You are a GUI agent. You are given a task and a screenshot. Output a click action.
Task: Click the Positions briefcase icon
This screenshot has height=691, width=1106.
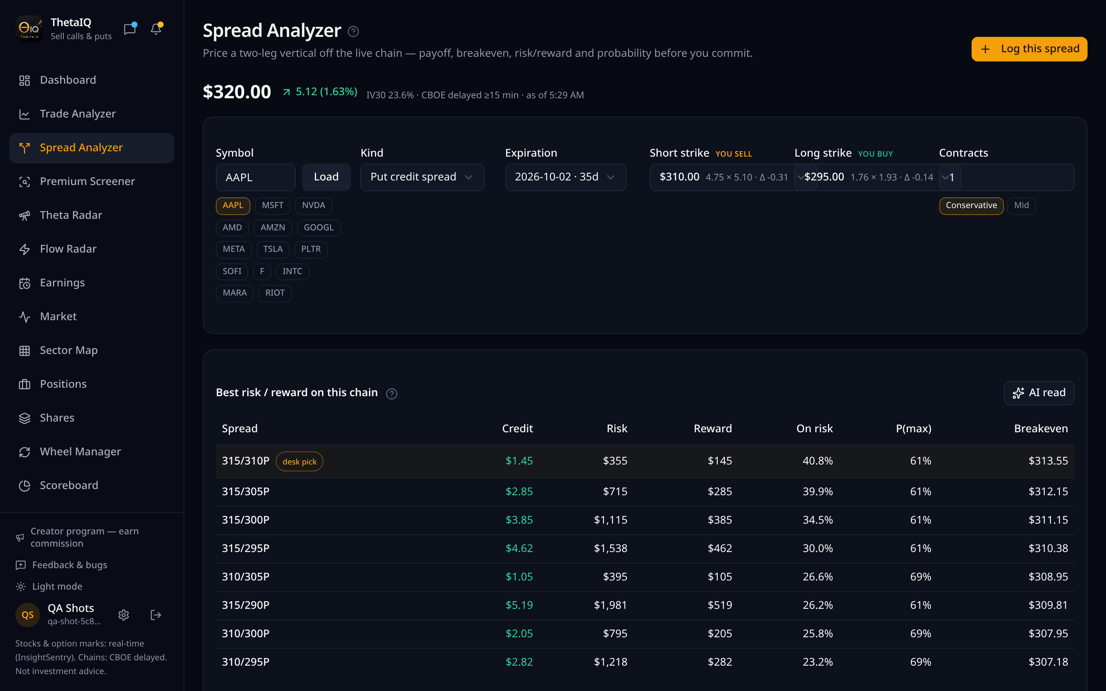(x=25, y=384)
